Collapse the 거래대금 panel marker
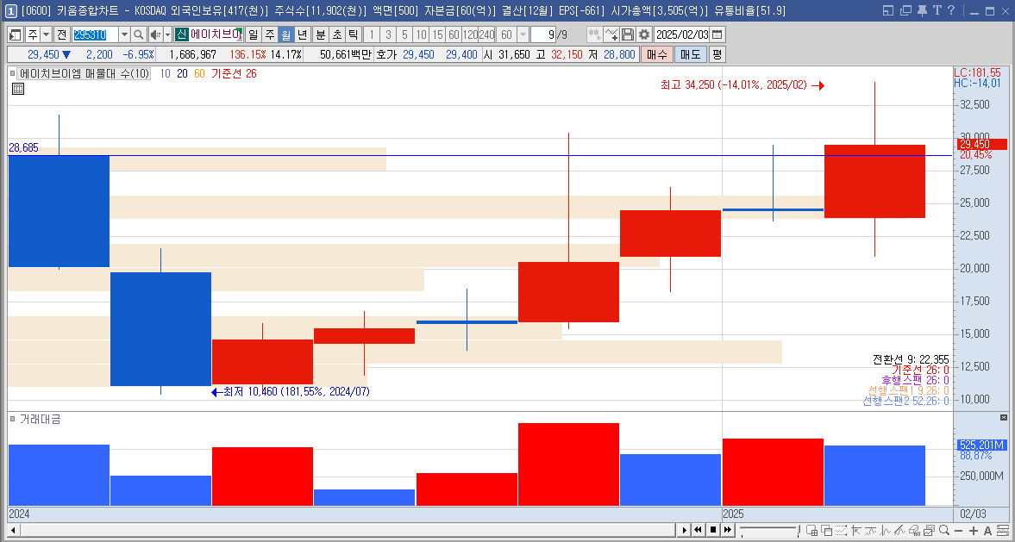 click(x=13, y=419)
